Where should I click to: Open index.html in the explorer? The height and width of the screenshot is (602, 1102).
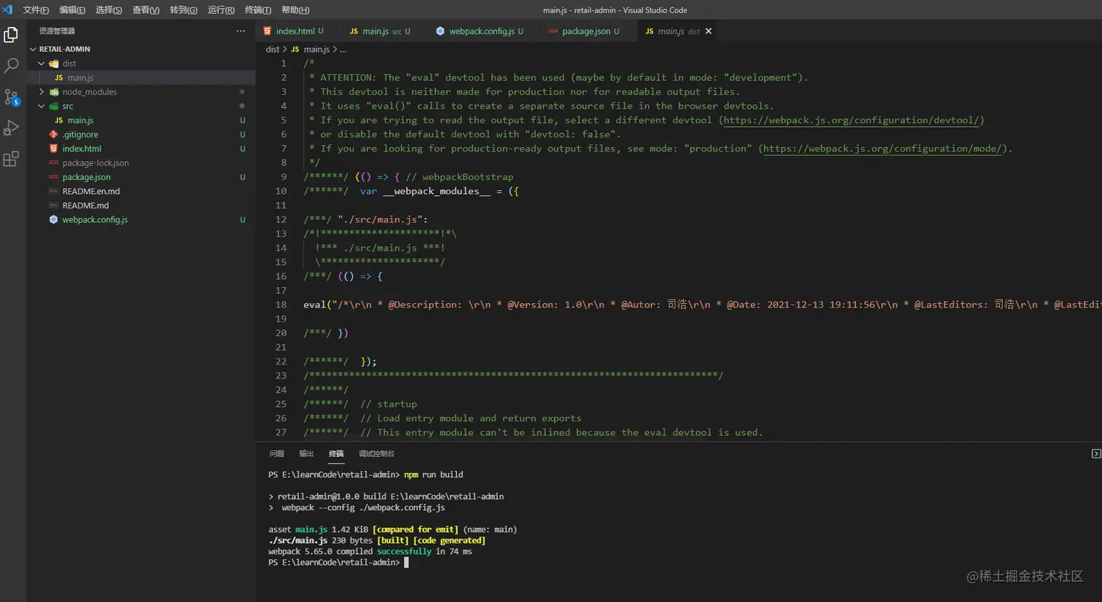point(141,149)
